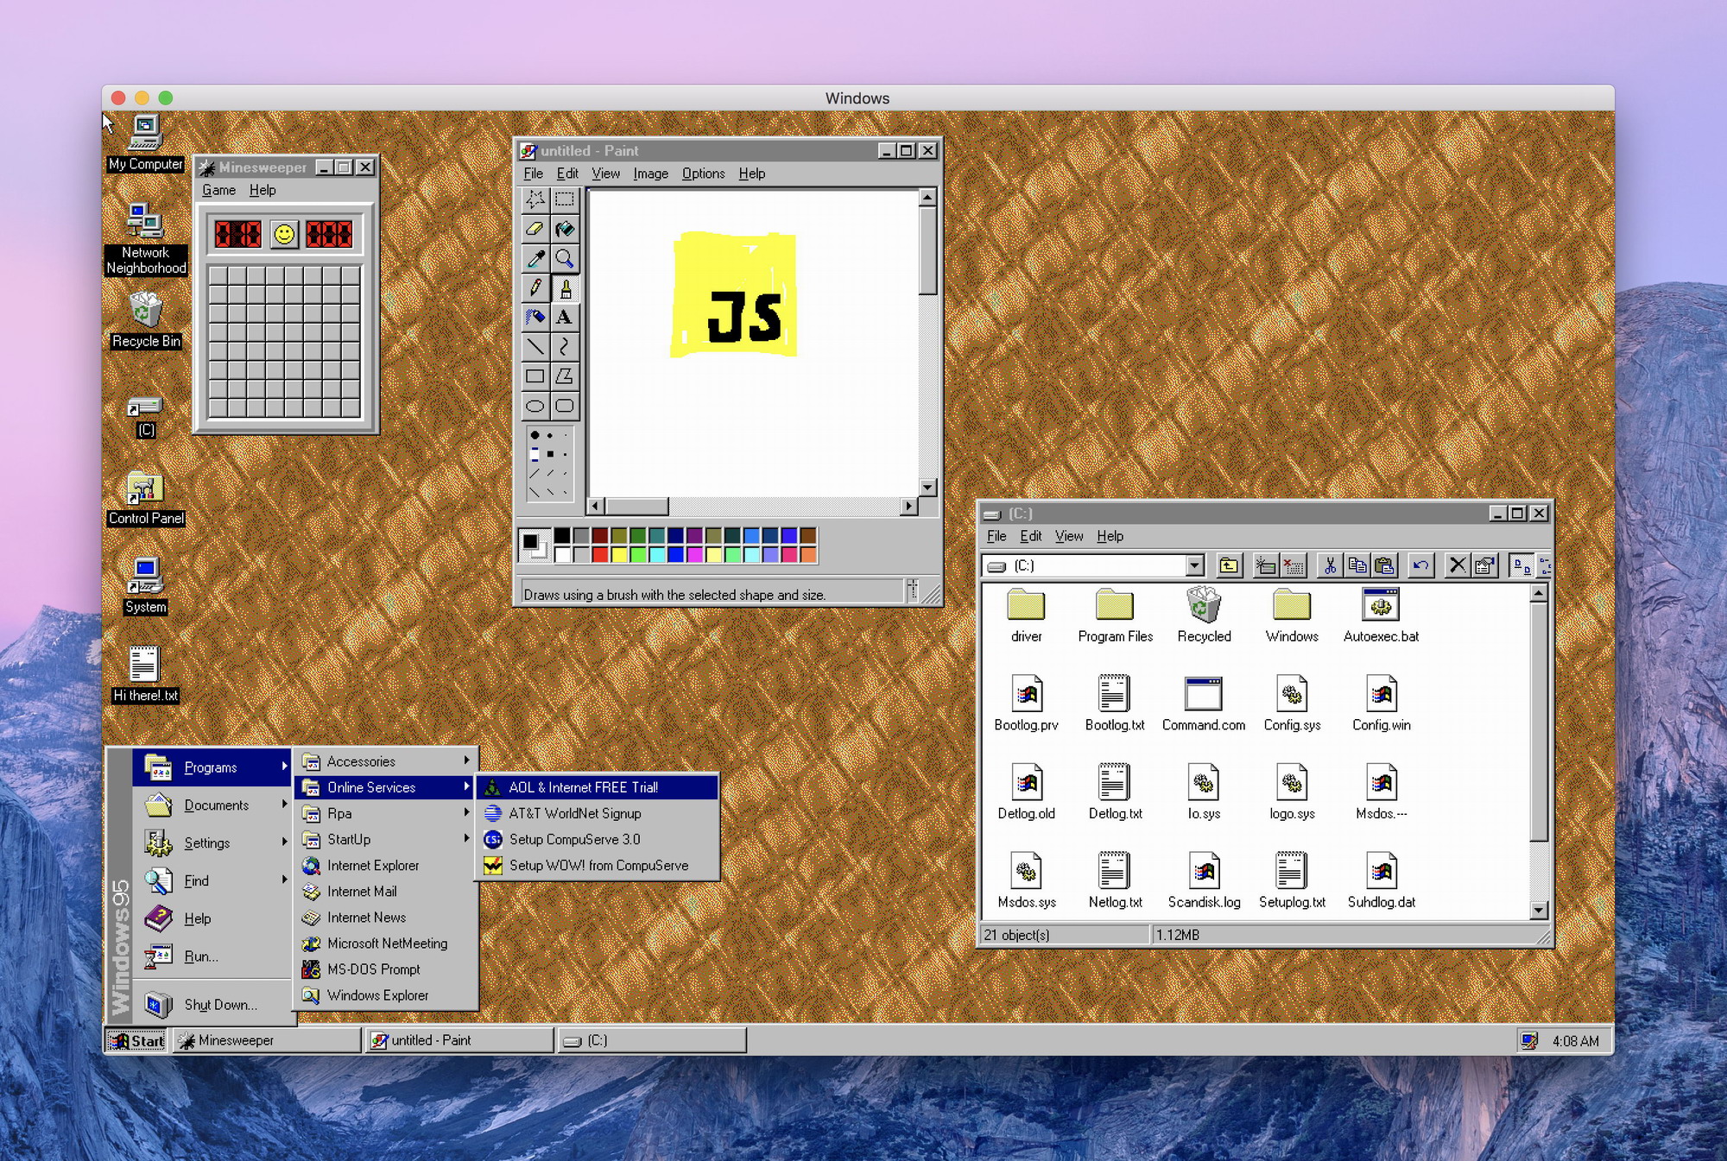Open the C: drive dropdown
Viewport: 1727px width, 1161px height.
1193,565
